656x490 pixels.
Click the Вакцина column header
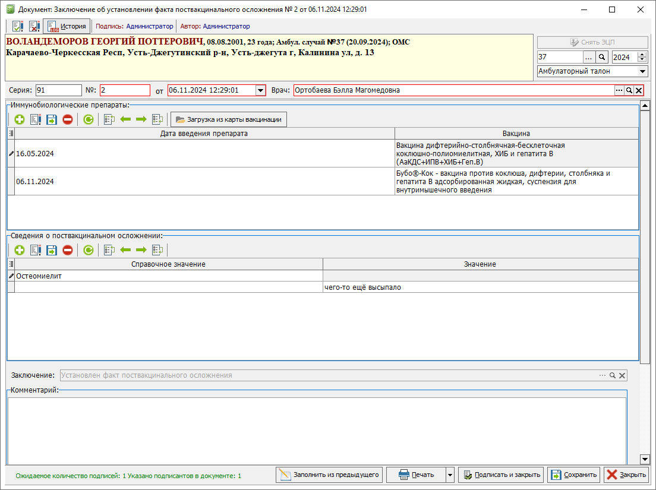516,134
